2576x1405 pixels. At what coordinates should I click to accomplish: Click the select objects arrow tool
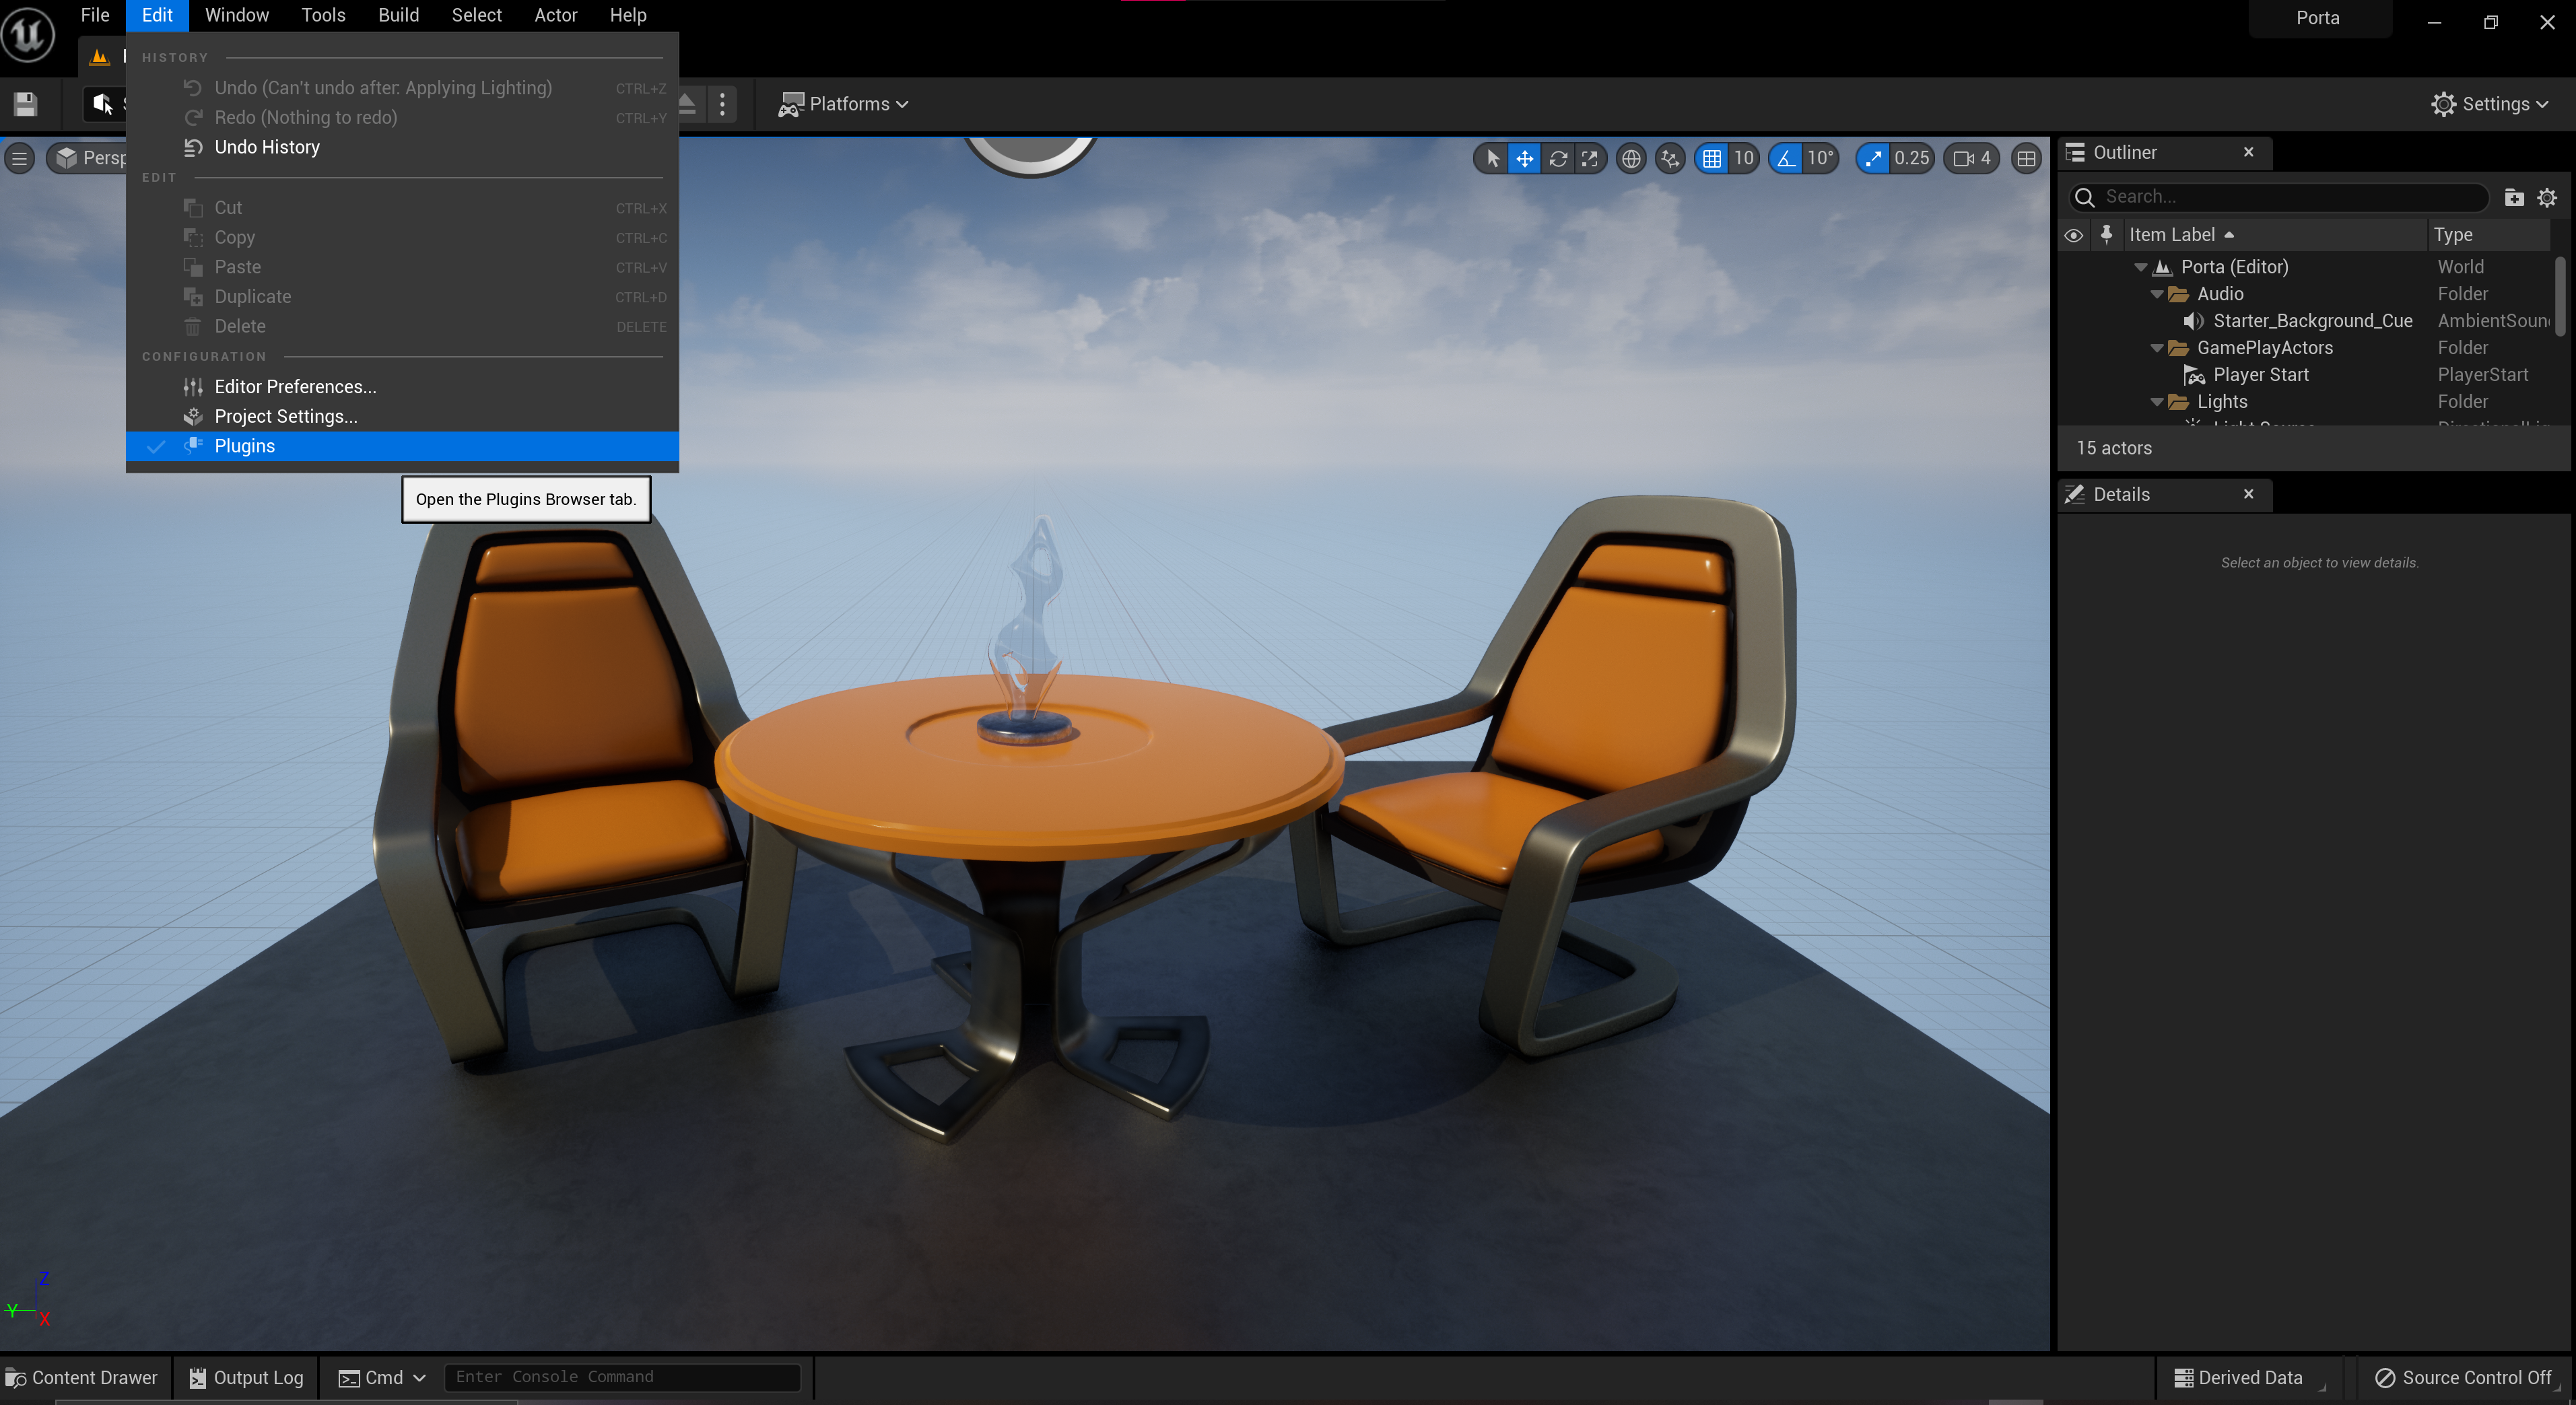coord(1492,158)
